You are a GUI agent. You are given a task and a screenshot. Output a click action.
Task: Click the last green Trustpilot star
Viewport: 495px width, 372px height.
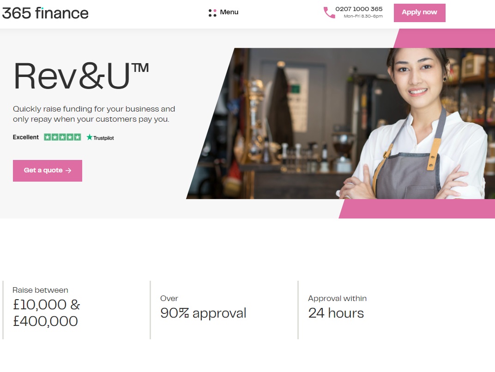pyautogui.click(x=78, y=137)
